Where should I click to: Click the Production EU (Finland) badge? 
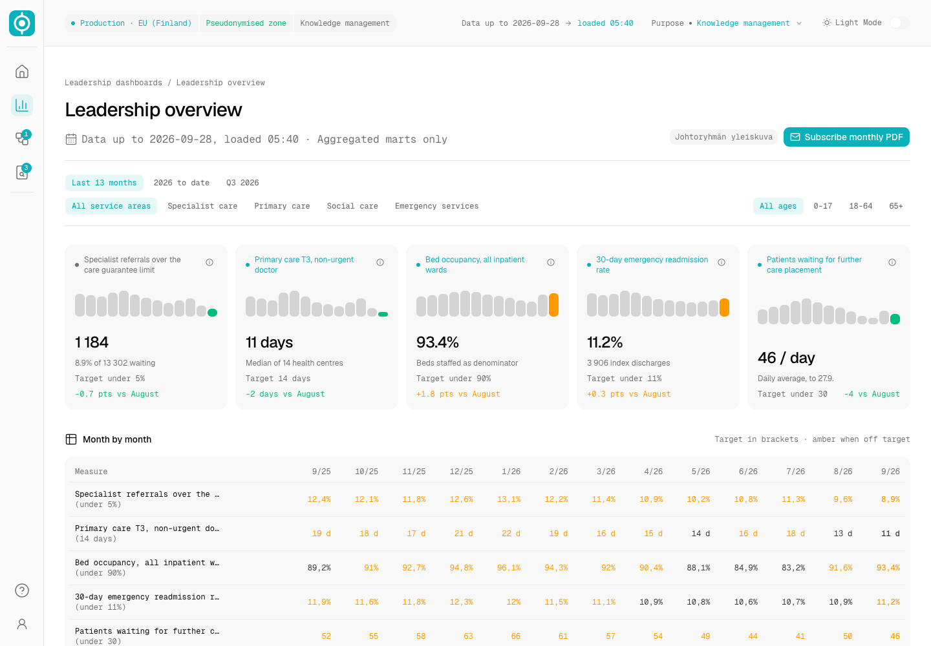point(132,23)
